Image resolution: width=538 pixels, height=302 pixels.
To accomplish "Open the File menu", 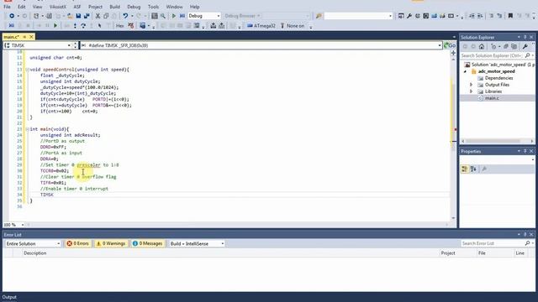I will click(7, 7).
